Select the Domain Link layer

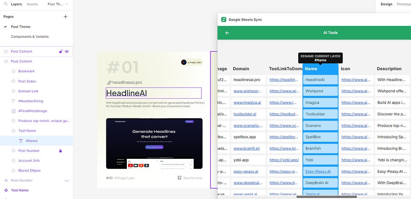[28, 91]
